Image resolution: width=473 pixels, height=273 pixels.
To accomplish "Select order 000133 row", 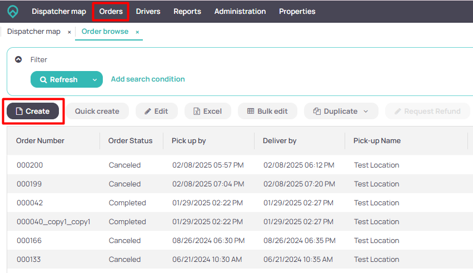I will click(240, 259).
